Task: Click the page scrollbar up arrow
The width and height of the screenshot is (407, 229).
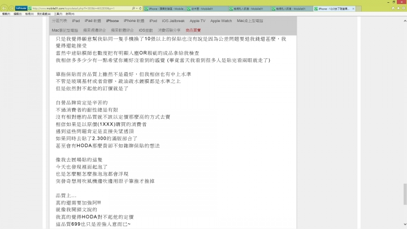Action: (405, 21)
